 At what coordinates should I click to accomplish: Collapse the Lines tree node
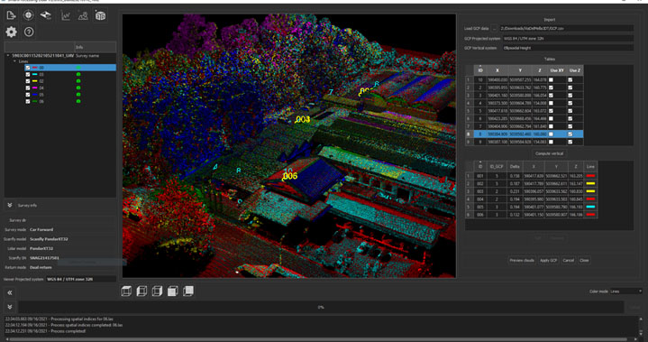(x=15, y=61)
